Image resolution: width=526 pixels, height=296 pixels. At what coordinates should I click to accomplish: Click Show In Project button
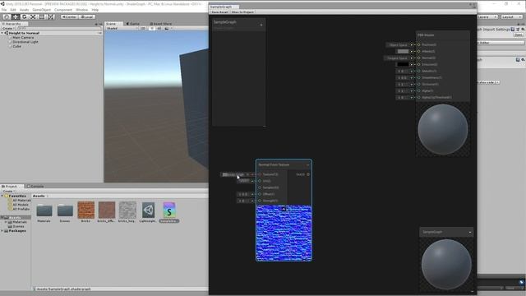point(242,12)
